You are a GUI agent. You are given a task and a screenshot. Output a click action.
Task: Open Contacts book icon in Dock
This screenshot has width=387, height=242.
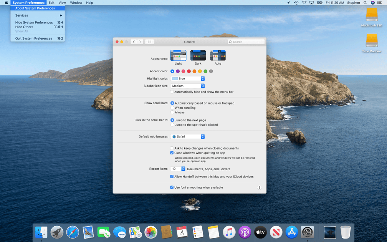coord(166,232)
